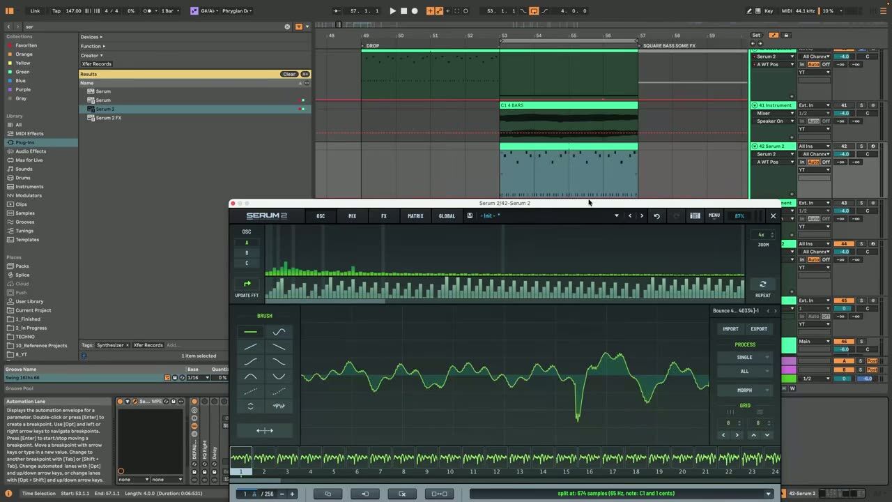The height and width of the screenshot is (502, 892).
Task: Click the EXPORT button in Serum
Action: 759,329
